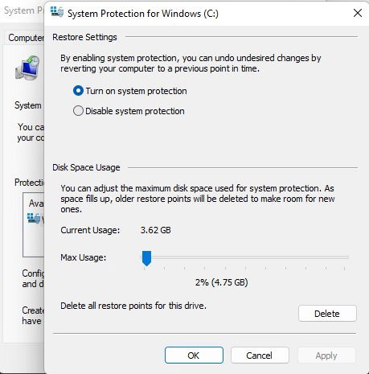The width and height of the screenshot is (369, 374).
Task: Click the background System Properties window title
Action: tap(23, 10)
